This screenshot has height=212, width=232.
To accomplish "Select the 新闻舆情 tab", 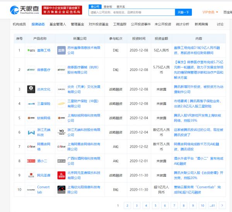I will click(201, 24).
